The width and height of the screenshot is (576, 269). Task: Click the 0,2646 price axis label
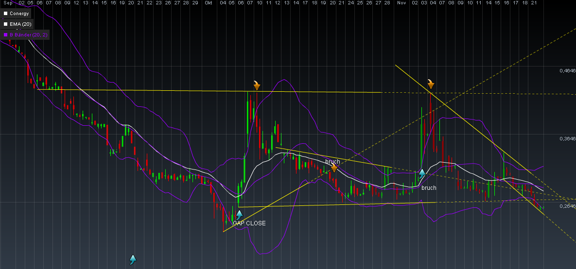tap(567, 206)
